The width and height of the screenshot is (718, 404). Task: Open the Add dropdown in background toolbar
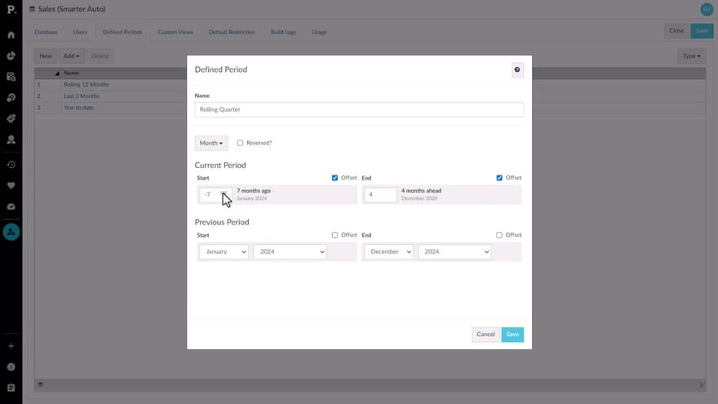point(72,55)
